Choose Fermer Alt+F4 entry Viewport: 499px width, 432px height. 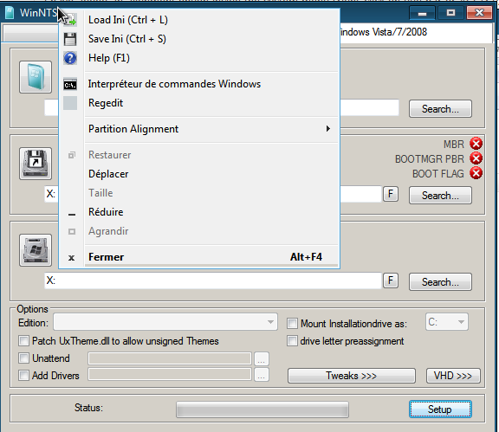point(199,257)
